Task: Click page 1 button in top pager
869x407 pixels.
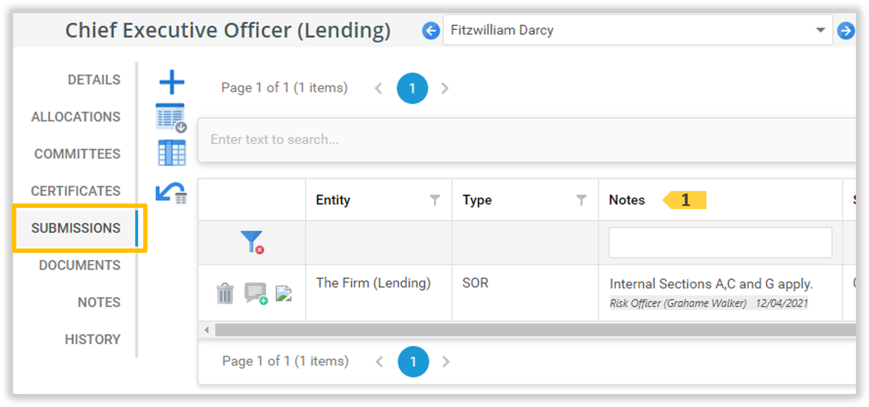Action: tap(412, 89)
